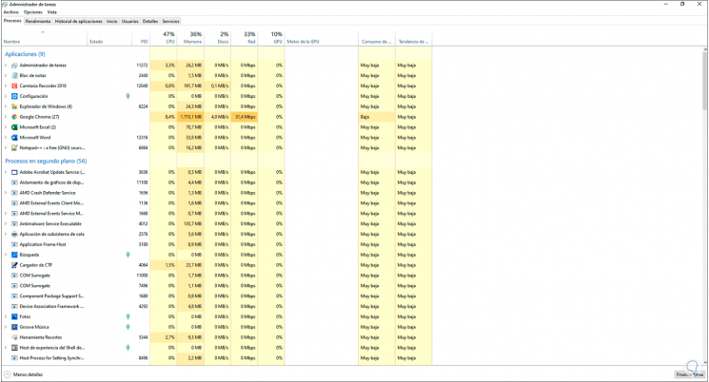Switch to the Usuarios tab

click(130, 21)
